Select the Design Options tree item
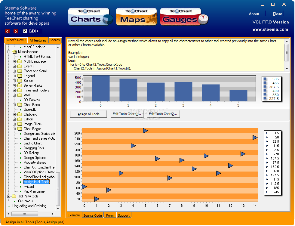 tap(35, 158)
